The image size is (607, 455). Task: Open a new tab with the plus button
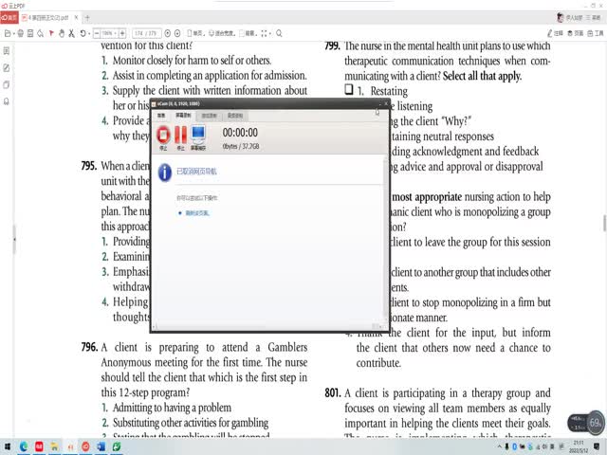point(87,17)
